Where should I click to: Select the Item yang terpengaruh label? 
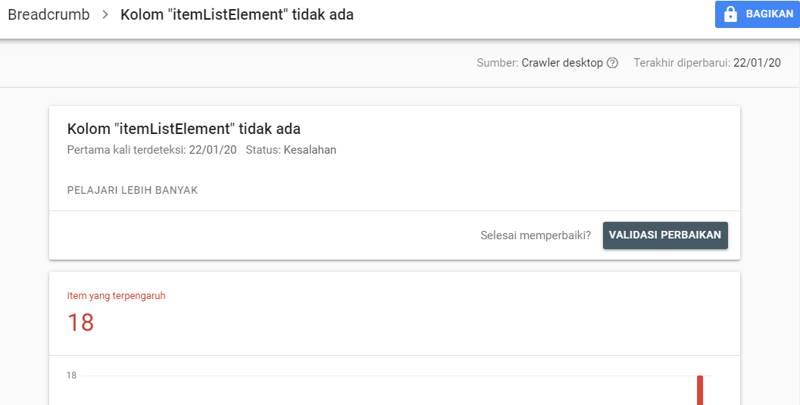tap(117, 296)
